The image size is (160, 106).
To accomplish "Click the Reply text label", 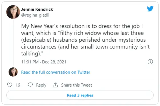I will (41, 85).
